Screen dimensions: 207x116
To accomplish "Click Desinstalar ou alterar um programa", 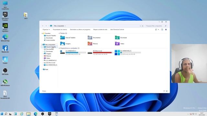I will (x=80, y=30).
